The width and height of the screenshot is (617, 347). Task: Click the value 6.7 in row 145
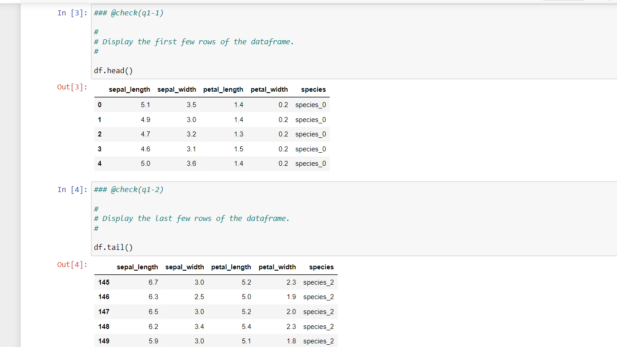point(153,282)
